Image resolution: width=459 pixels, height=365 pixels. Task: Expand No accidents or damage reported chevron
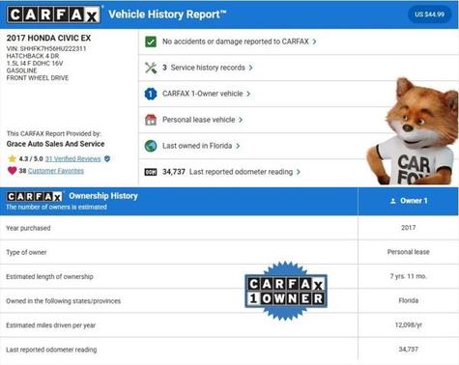314,42
